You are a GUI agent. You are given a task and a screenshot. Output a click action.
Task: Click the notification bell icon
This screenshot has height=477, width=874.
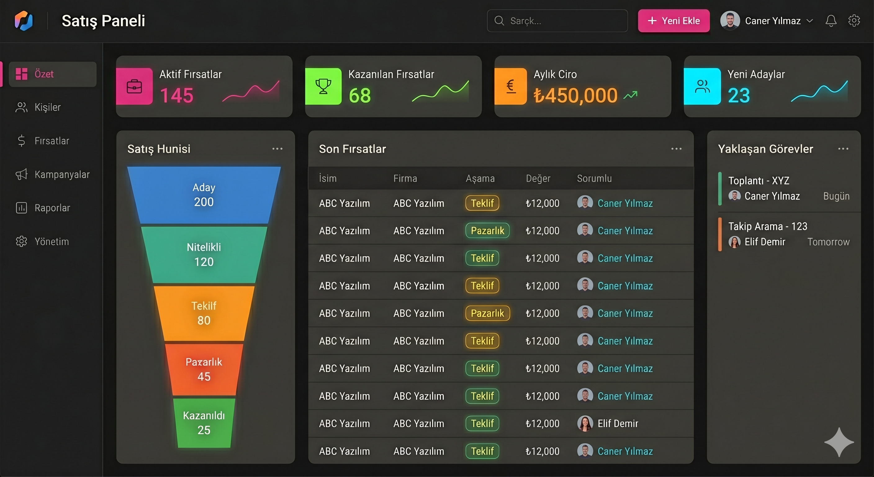pyautogui.click(x=831, y=21)
